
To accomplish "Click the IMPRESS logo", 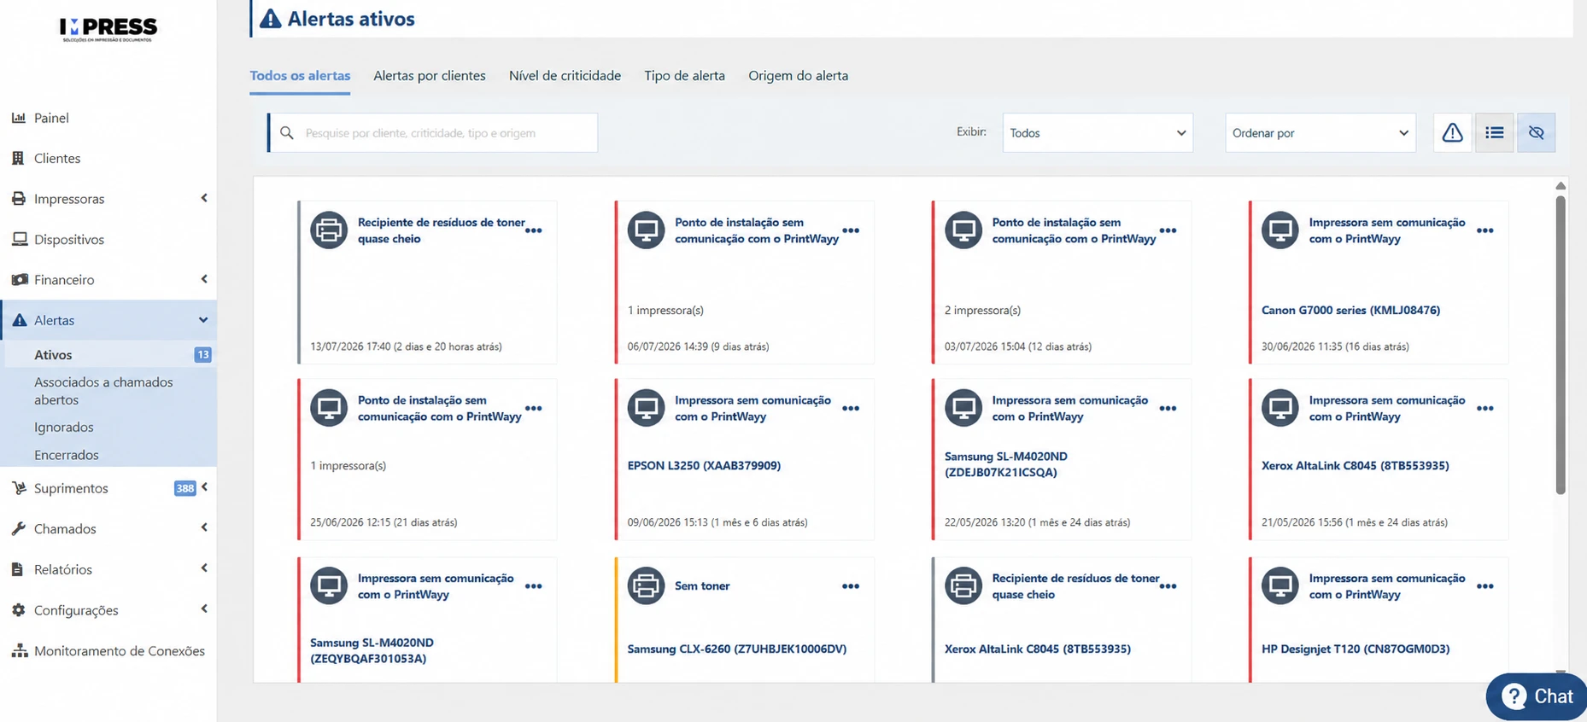I will 108,29.
